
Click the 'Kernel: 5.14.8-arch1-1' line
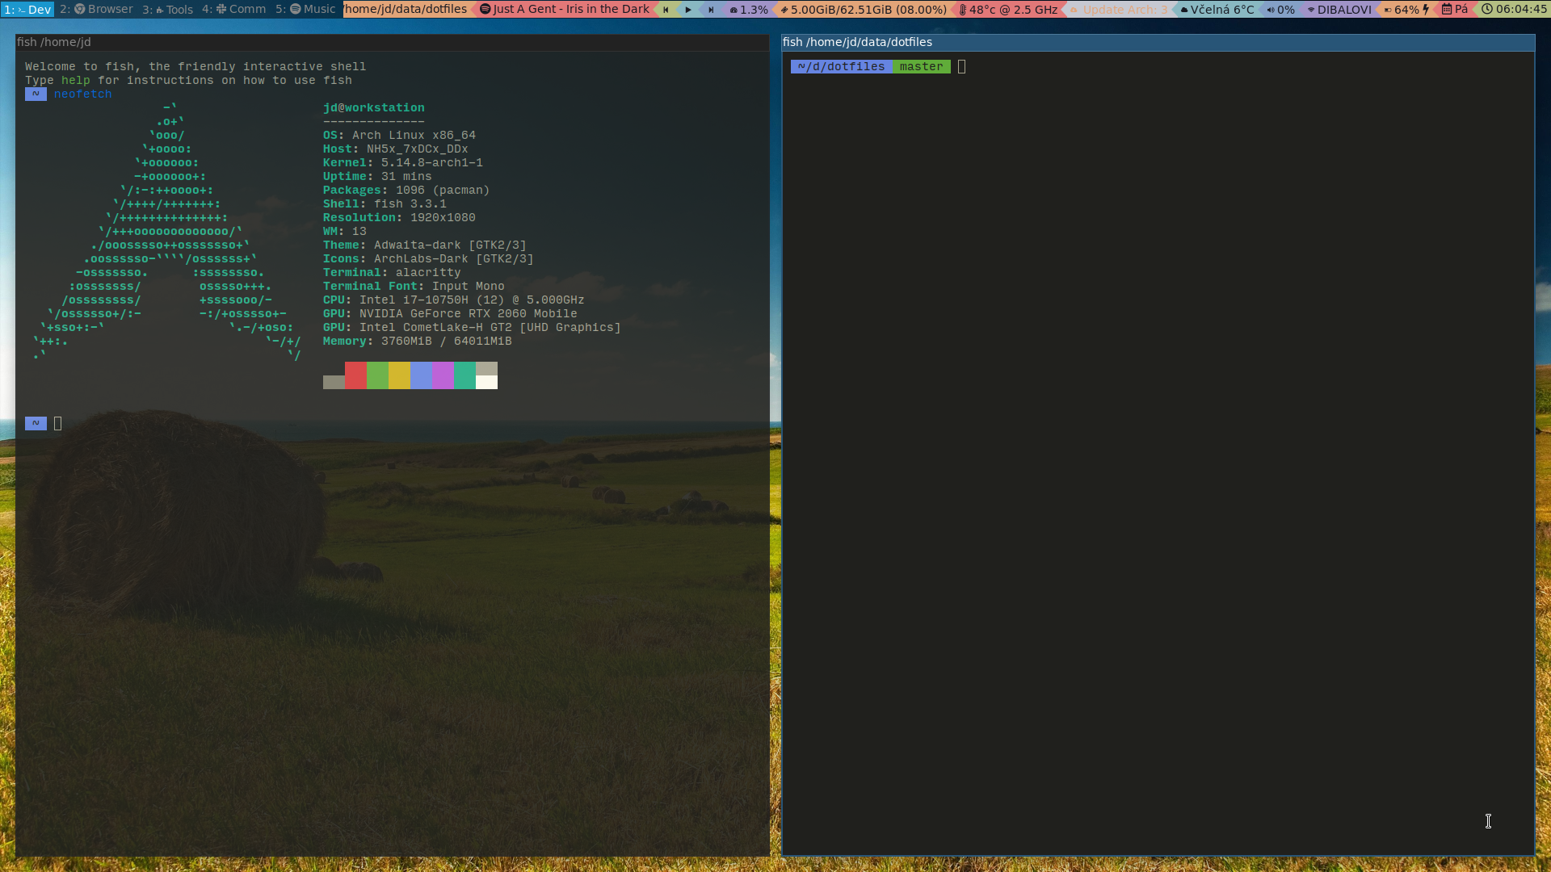click(402, 163)
